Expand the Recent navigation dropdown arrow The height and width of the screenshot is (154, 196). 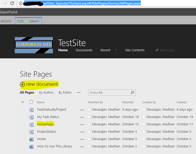tap(116, 50)
